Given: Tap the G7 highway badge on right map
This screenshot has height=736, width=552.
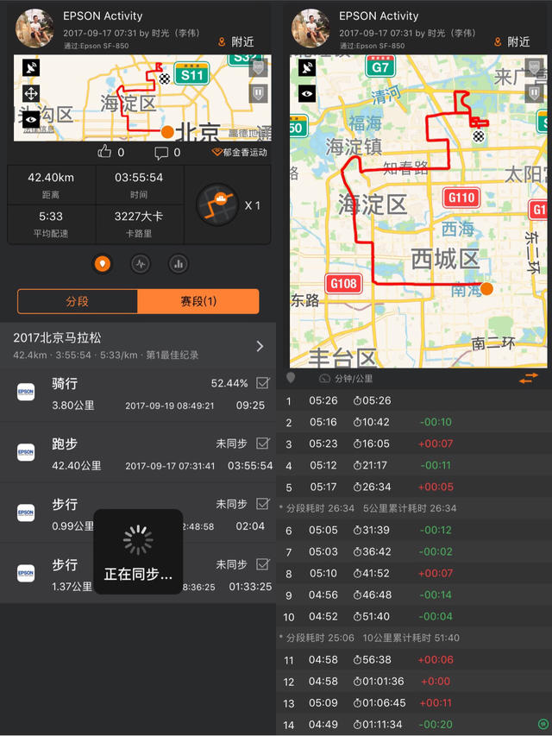Looking at the screenshot, I should click(x=380, y=66).
